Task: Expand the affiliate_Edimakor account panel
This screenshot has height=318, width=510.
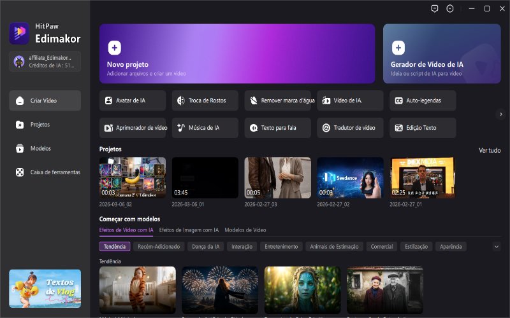Action: coord(45,61)
